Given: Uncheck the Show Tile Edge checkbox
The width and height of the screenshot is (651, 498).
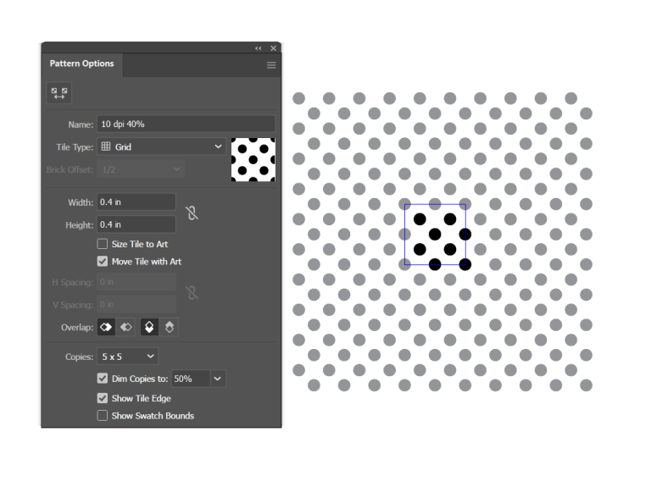Looking at the screenshot, I should 102,398.
